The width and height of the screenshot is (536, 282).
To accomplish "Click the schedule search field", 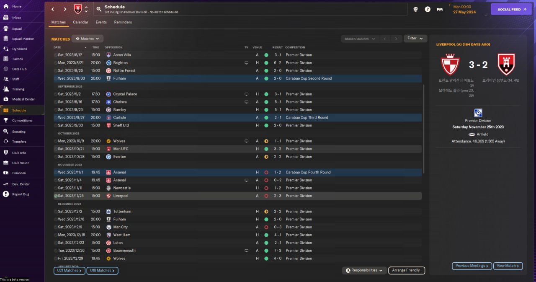I will pyautogui.click(x=250, y=9).
